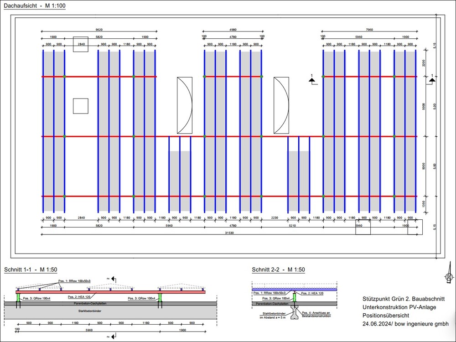The height and width of the screenshot is (342, 456).
Task: Select 'Pos. 4: Anschluss an Bestandskonstruktion' label
Action: (x=316, y=314)
